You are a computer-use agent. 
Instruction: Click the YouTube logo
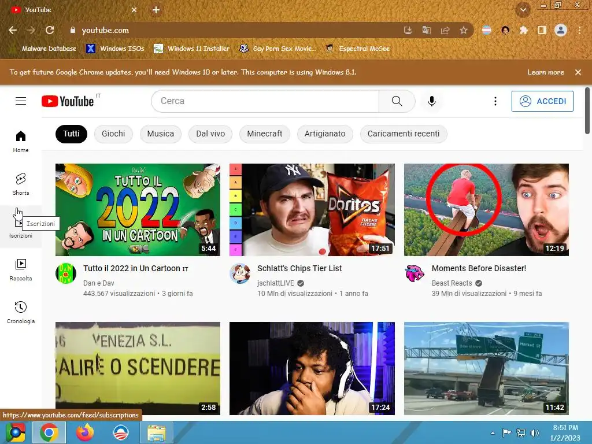point(68,101)
